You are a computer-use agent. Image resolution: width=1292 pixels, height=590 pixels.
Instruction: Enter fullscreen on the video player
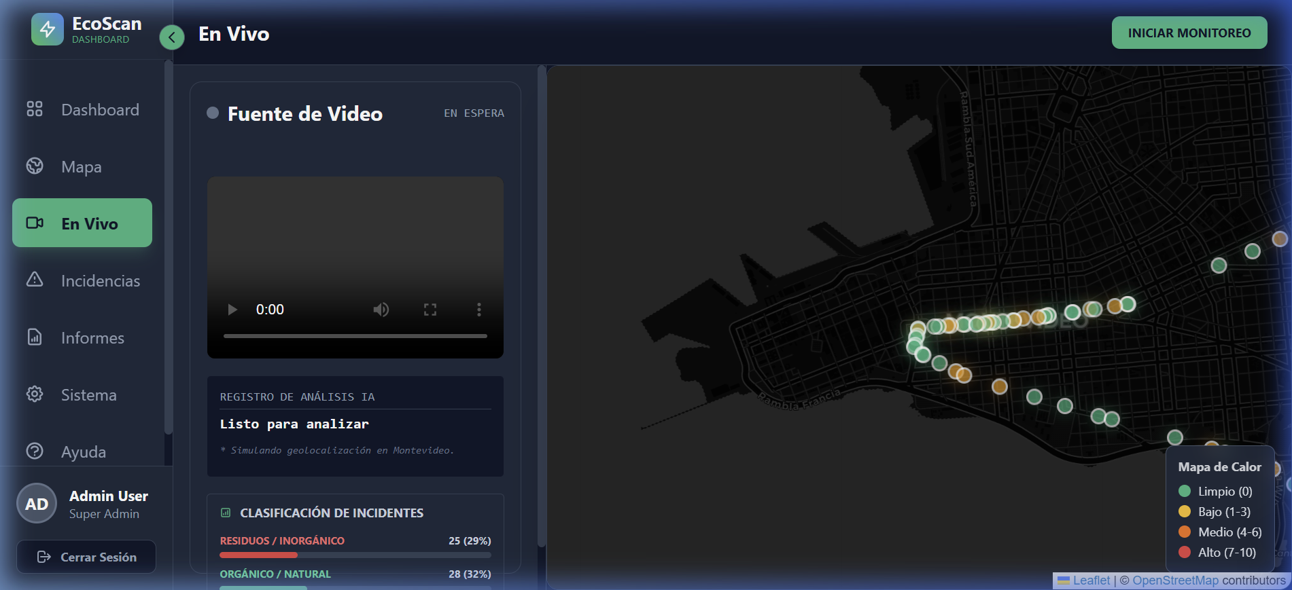point(430,310)
